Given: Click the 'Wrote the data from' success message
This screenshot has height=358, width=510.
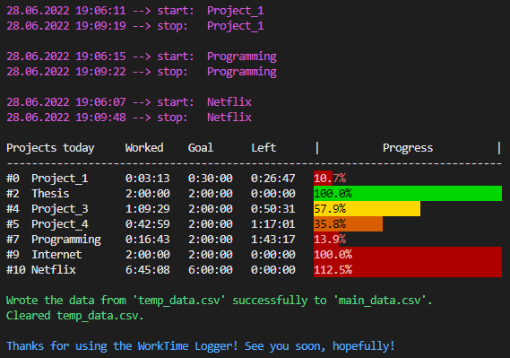Looking at the screenshot, I should click(220, 301).
